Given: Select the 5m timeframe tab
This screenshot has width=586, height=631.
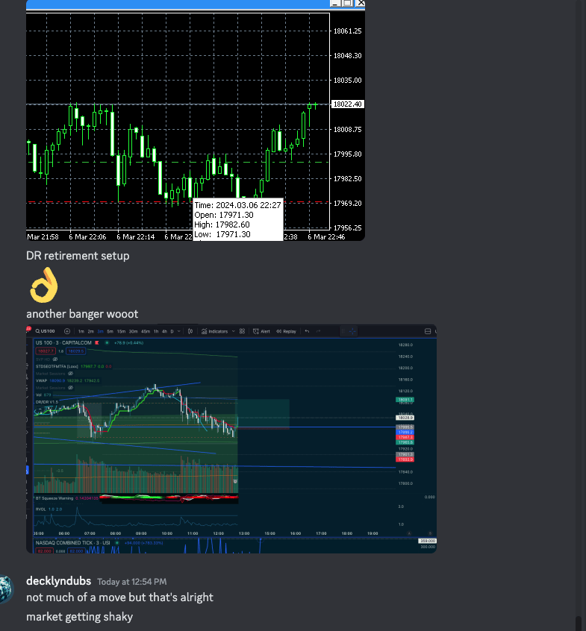Looking at the screenshot, I should (110, 331).
